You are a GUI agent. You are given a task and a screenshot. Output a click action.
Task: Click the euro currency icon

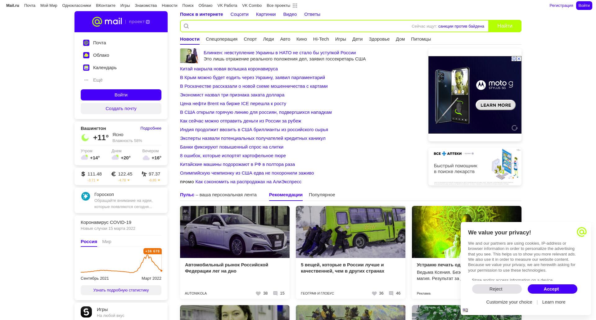click(113, 174)
